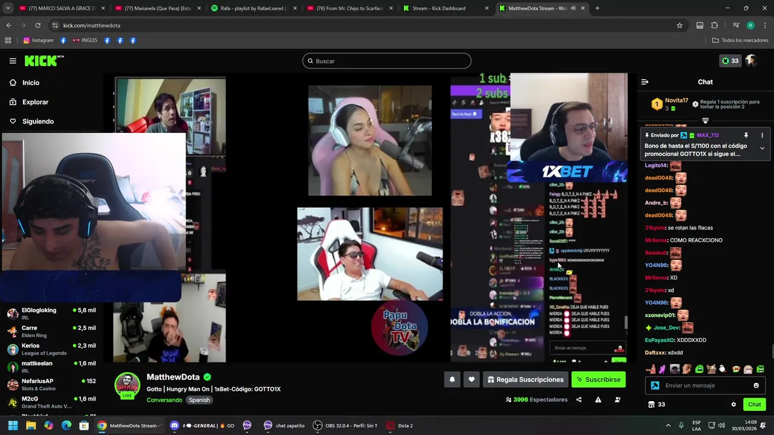Open Siguiendo in the sidebar
The image size is (774, 435).
[x=37, y=121]
